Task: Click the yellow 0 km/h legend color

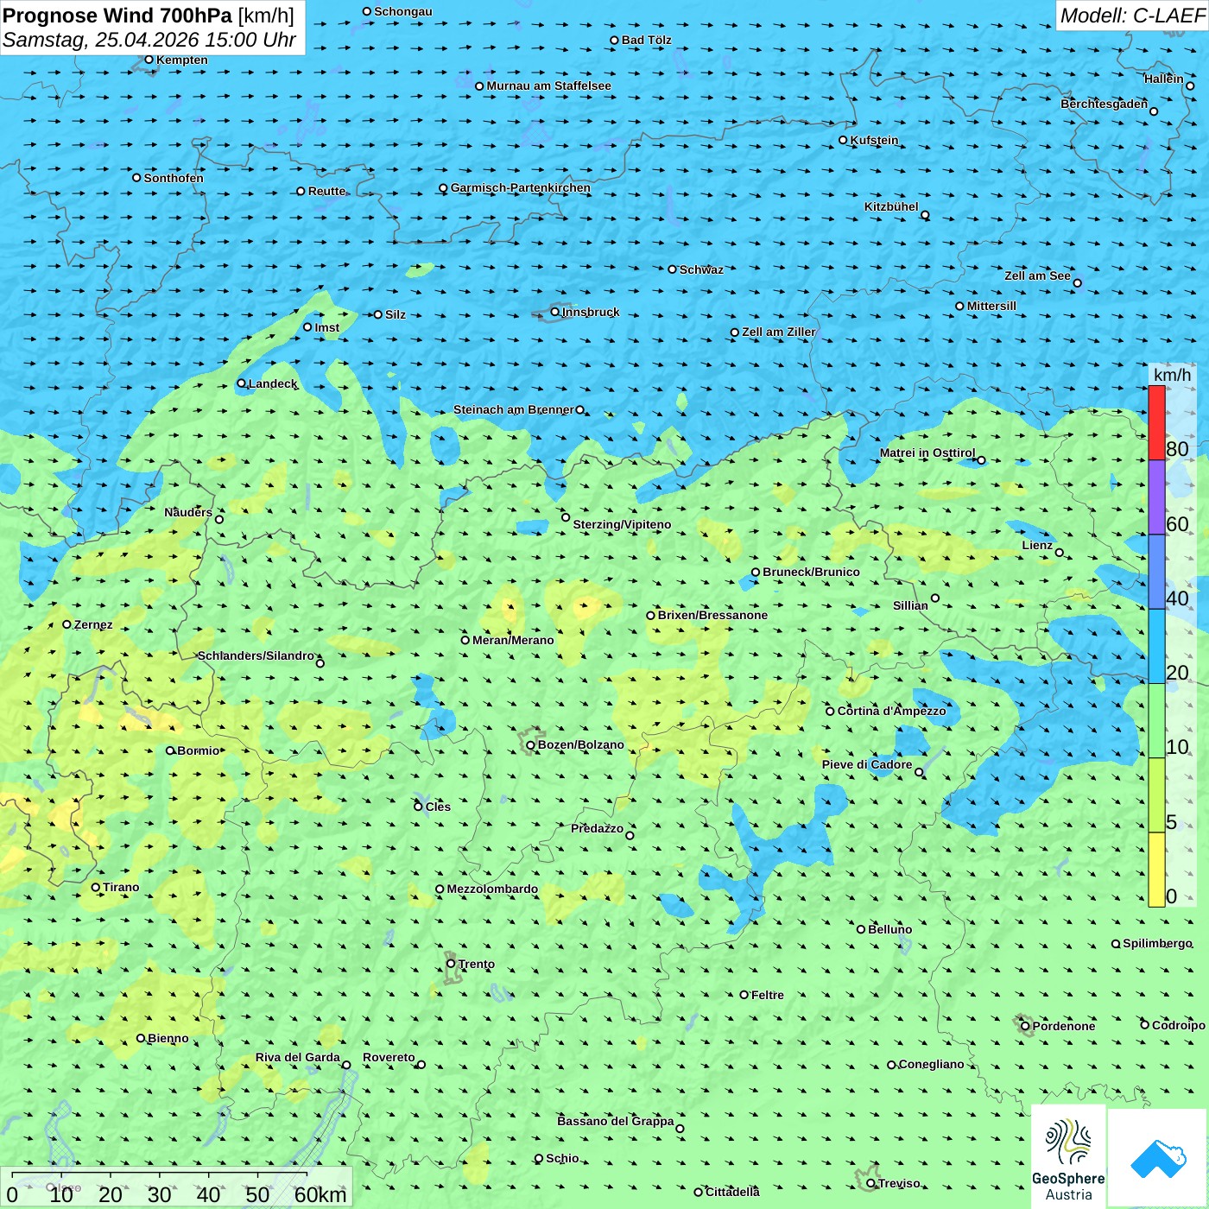Action: [1156, 870]
